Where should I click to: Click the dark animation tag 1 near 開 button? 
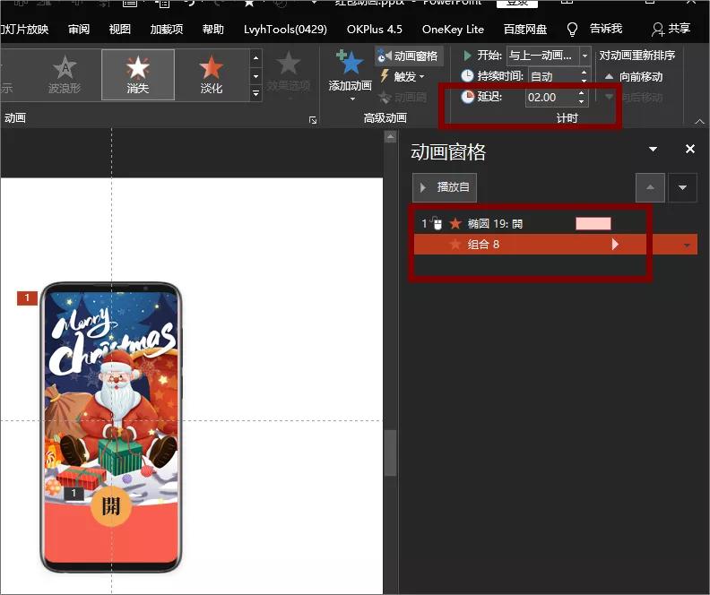tap(74, 494)
